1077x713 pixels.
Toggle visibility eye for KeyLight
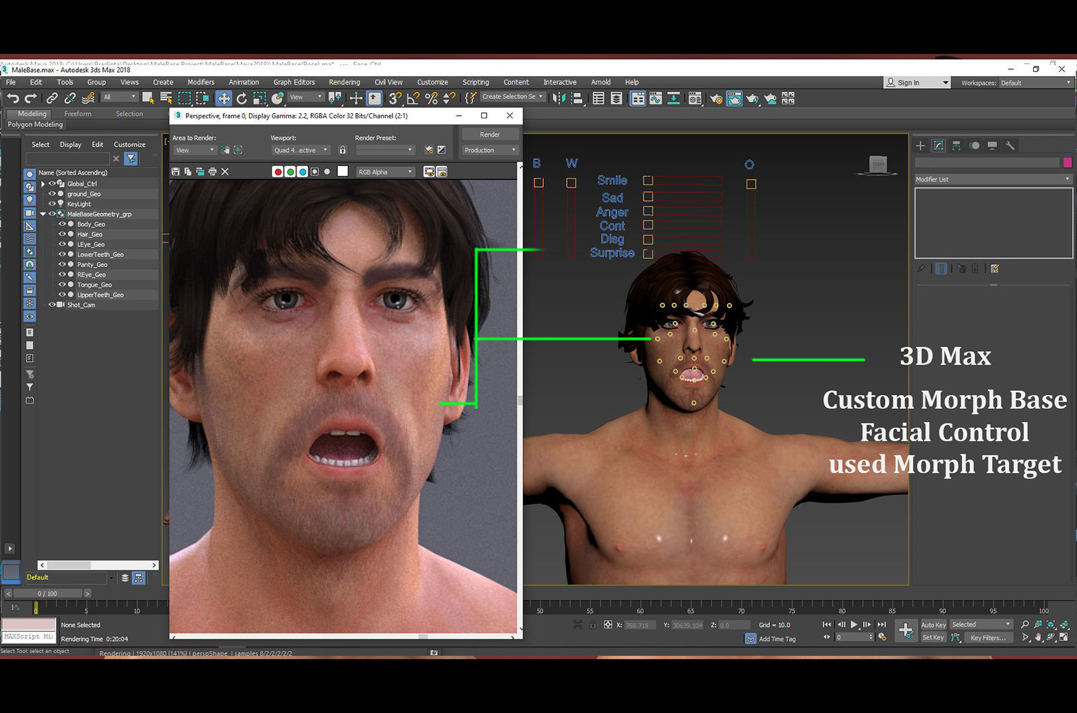coord(52,204)
